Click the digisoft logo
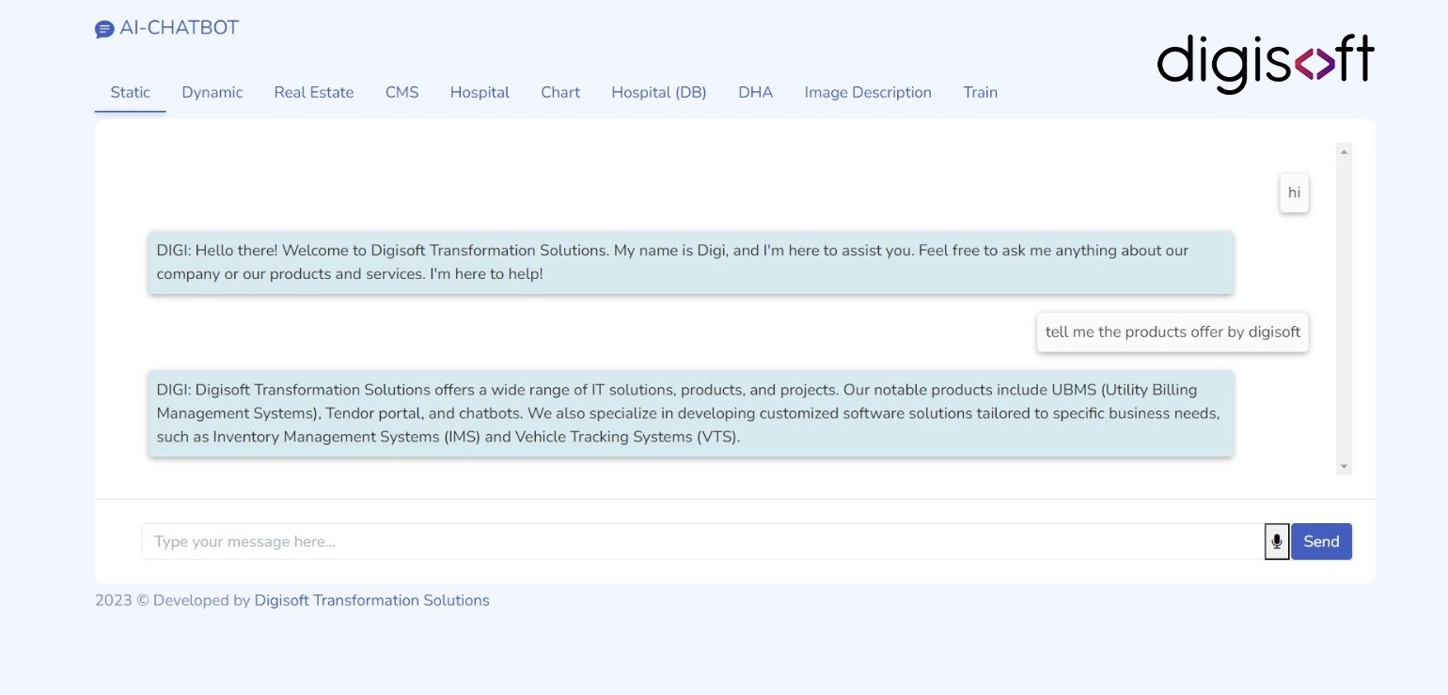The height and width of the screenshot is (695, 1448). [x=1266, y=63]
